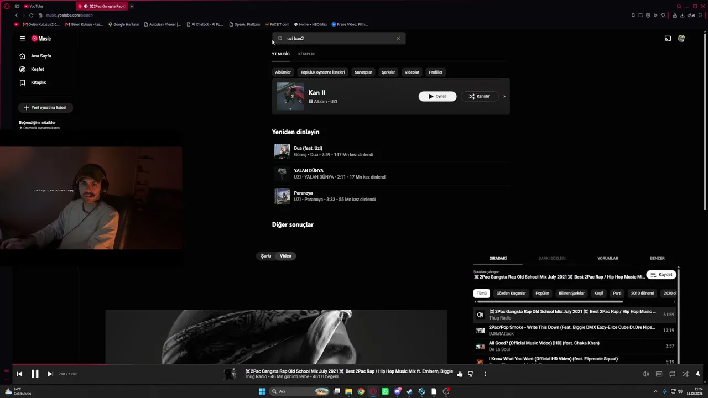Open a new browser tab with plus
708x398 pixels.
point(132,6)
